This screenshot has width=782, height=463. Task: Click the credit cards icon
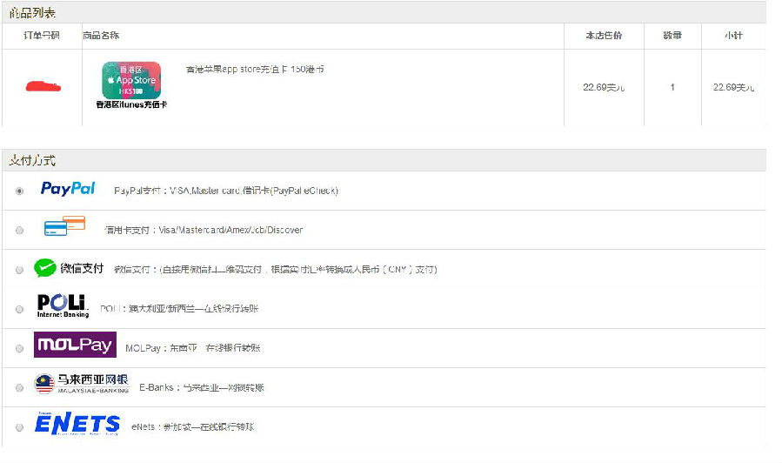tap(64, 226)
